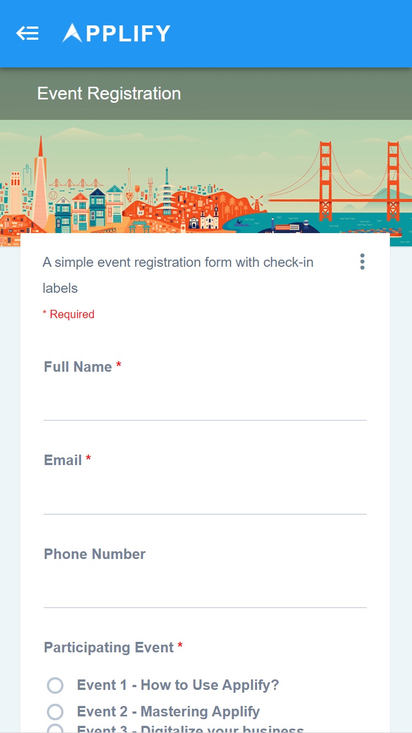Viewport: 412px width, 733px height.
Task: Select the Event 1 radio button
Action: [x=55, y=685]
